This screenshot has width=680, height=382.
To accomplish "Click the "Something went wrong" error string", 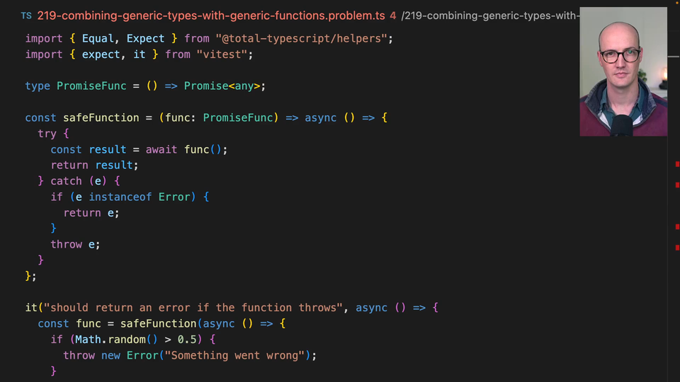I will (x=237, y=355).
